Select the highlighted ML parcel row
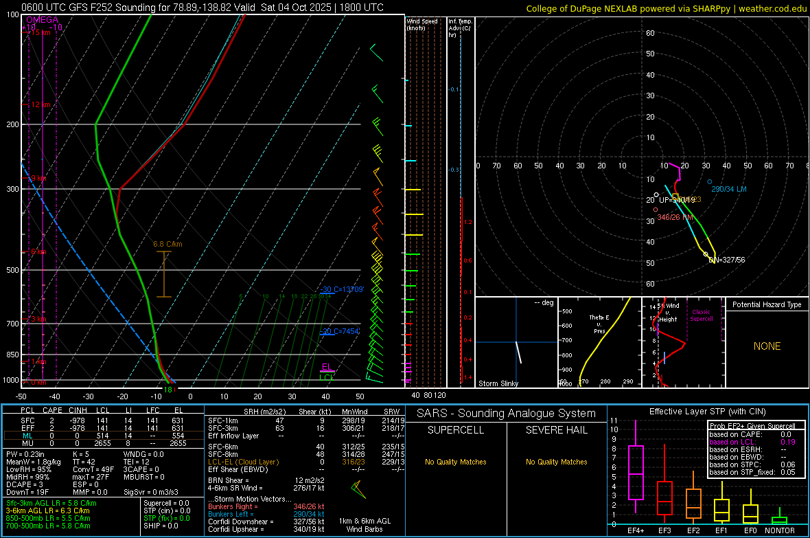 [103, 436]
